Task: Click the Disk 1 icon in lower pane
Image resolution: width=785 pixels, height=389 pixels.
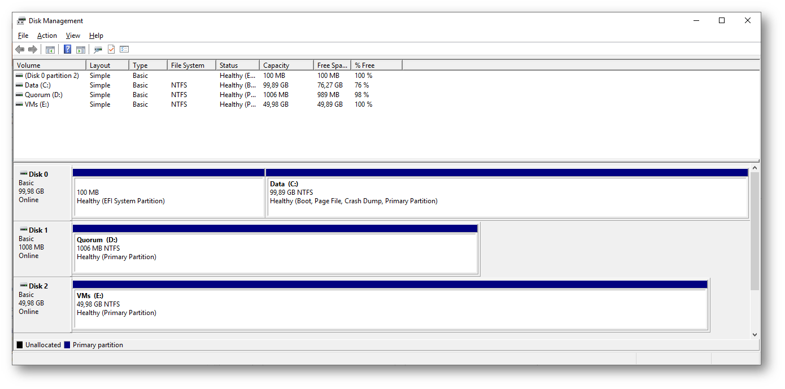Action: 24,230
